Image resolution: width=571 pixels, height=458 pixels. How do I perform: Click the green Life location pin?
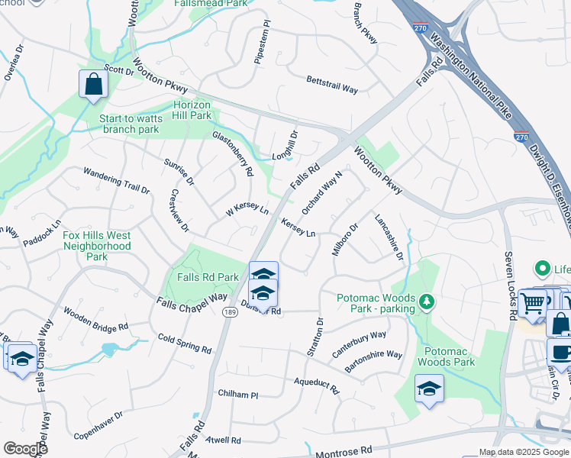(x=543, y=269)
